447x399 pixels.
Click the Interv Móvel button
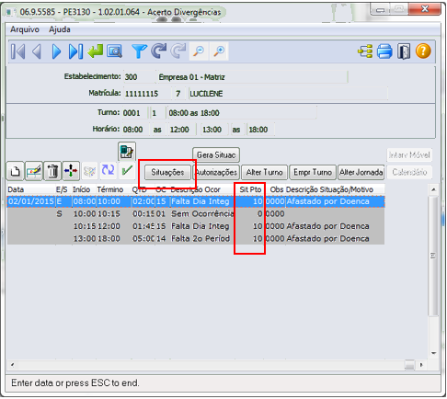point(409,155)
